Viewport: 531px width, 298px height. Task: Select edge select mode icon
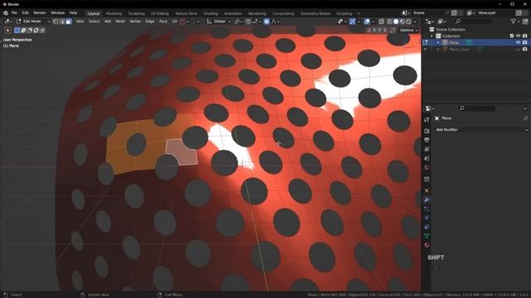pos(62,22)
